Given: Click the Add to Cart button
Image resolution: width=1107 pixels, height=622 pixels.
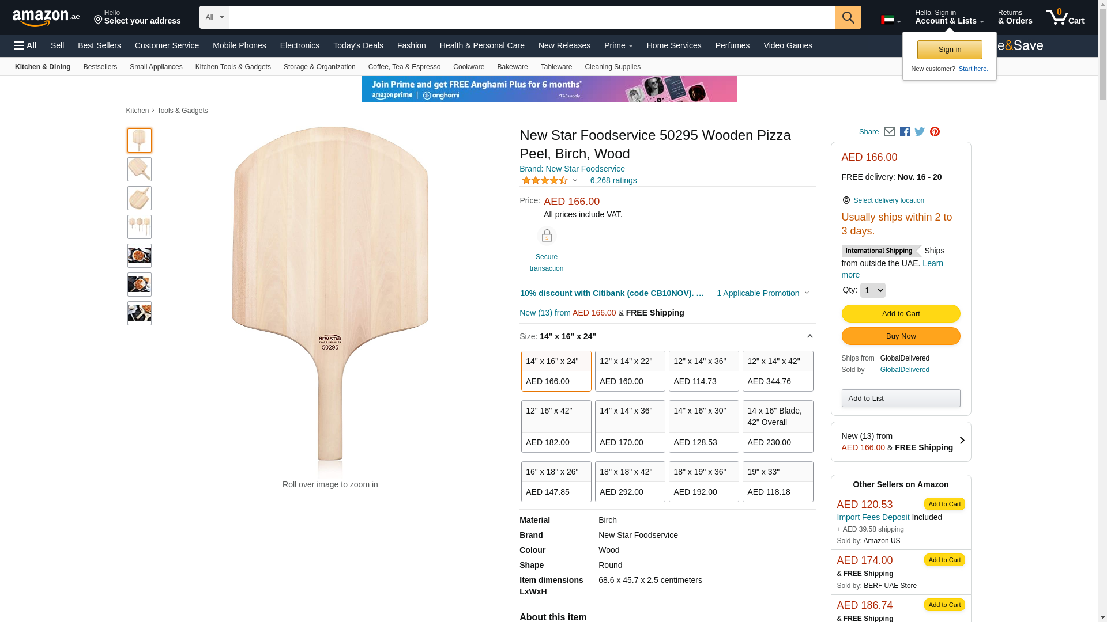Looking at the screenshot, I should click(901, 313).
